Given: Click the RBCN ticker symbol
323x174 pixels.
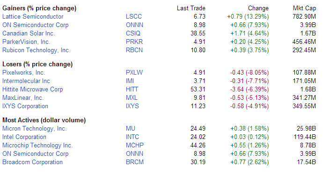Looking at the screenshot, I should pyautogui.click(x=134, y=50).
